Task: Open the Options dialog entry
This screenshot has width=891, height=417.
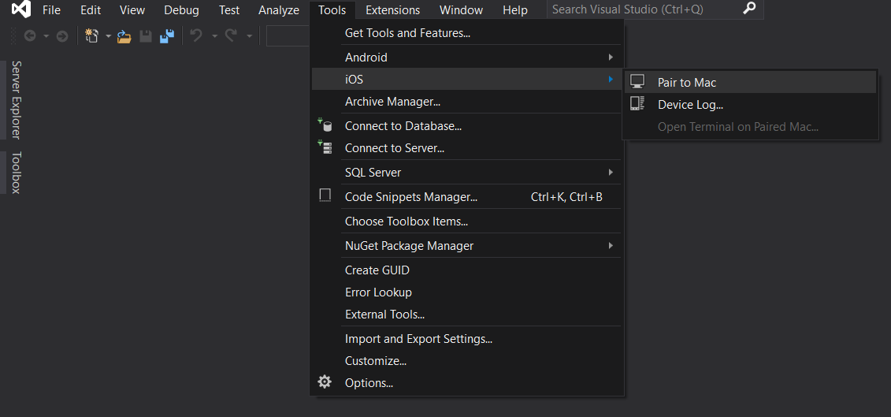Action: (x=466, y=383)
